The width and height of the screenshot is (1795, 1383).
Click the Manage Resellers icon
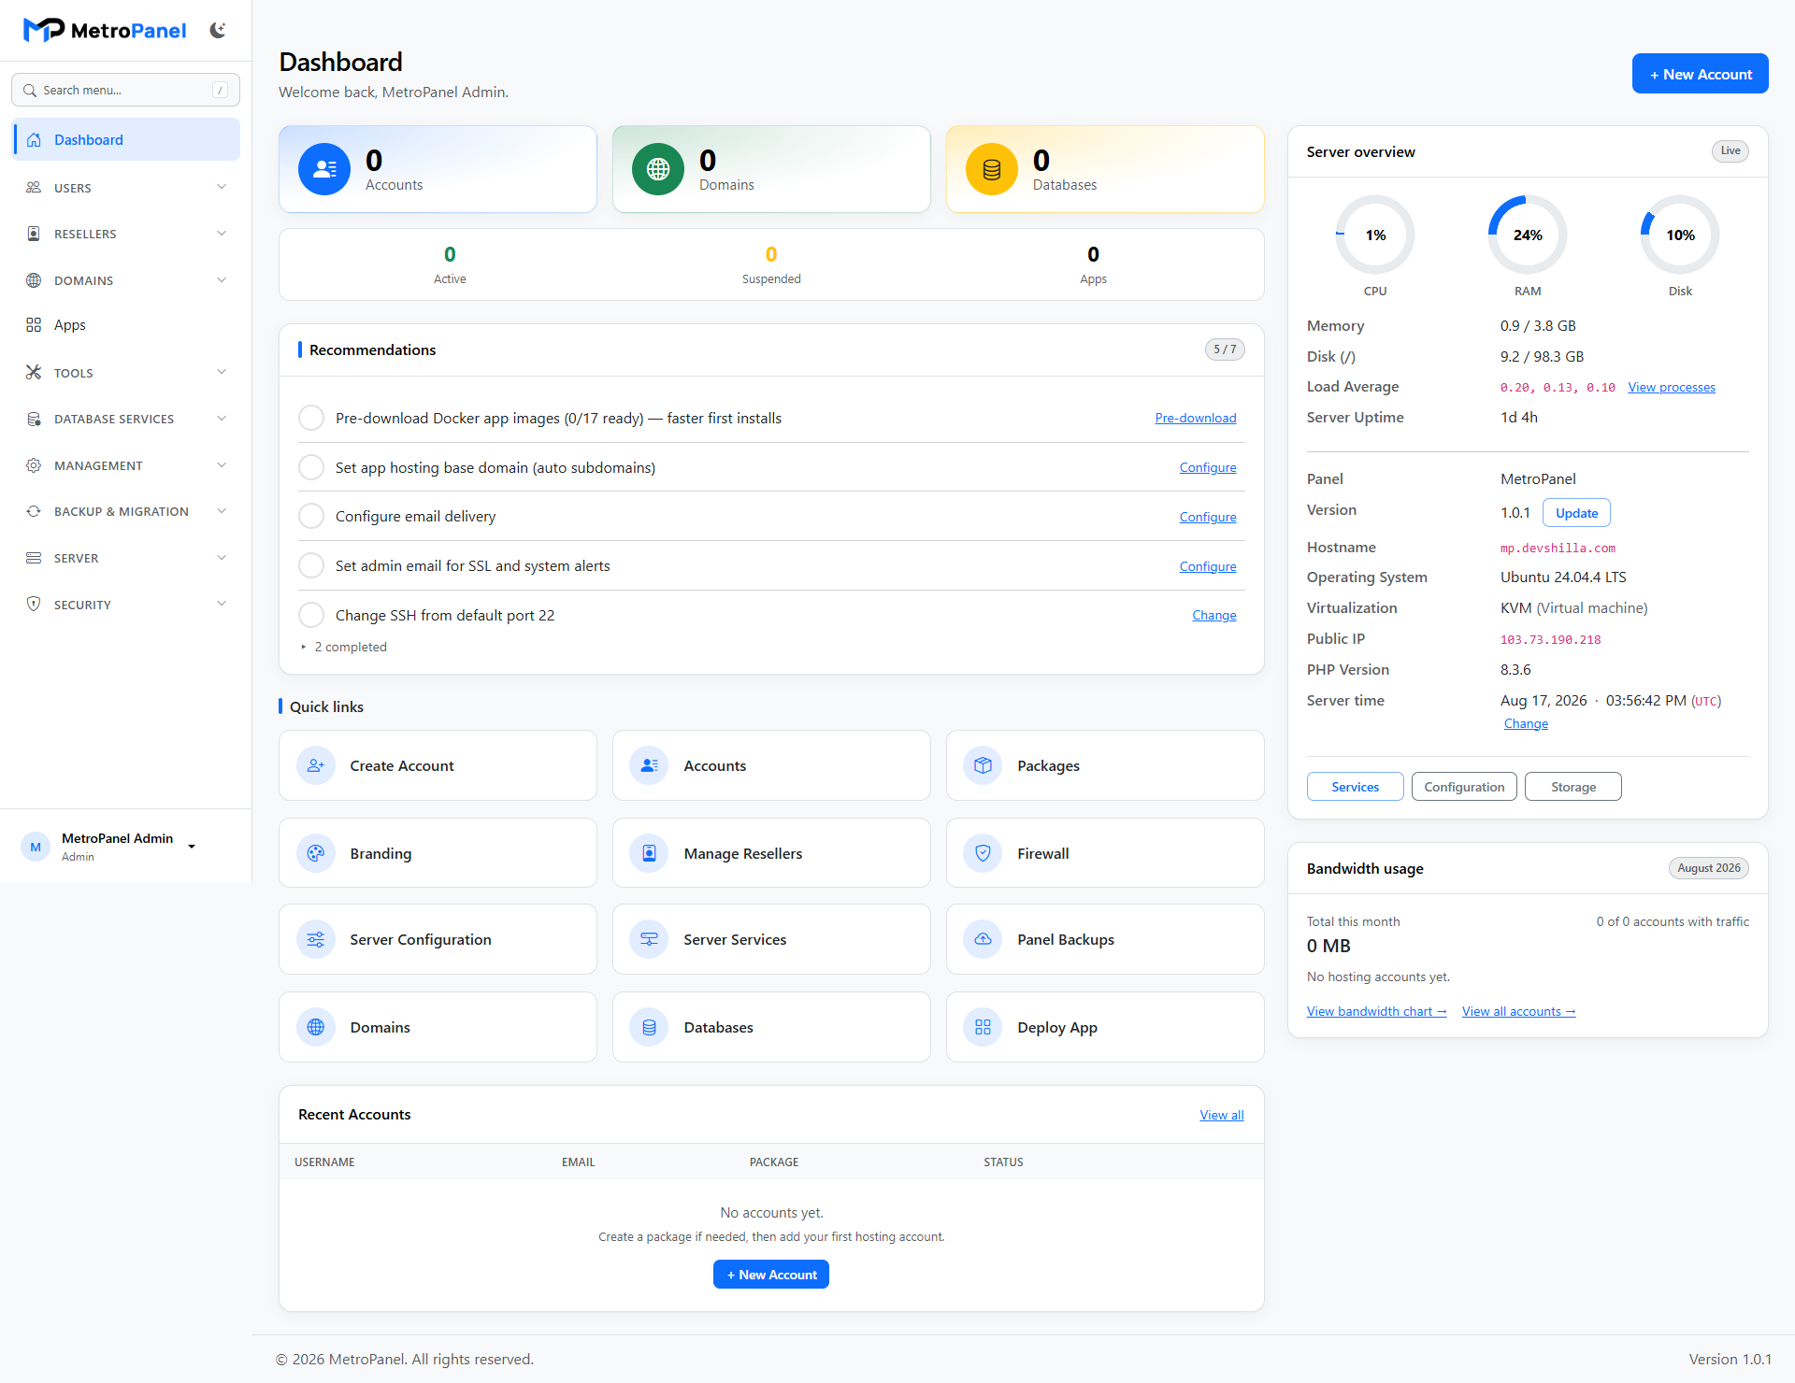coord(649,853)
